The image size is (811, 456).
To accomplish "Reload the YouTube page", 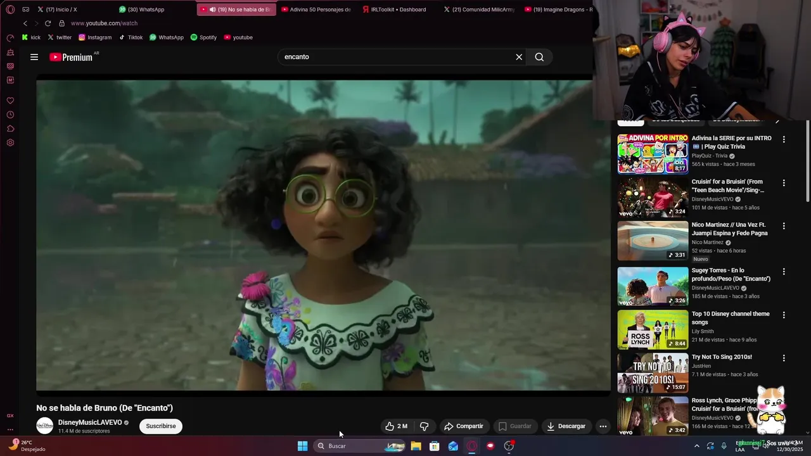I will [48, 23].
